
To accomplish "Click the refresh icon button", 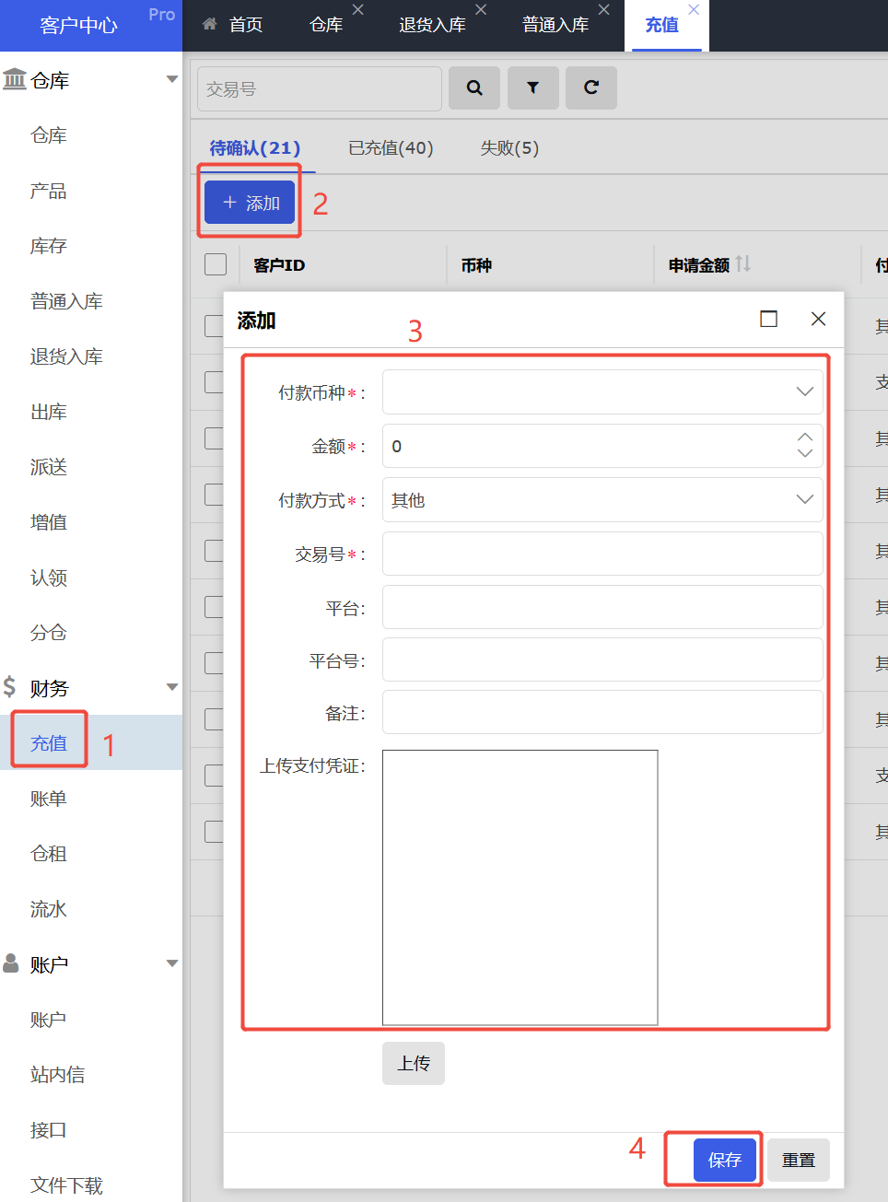I will pyautogui.click(x=591, y=88).
